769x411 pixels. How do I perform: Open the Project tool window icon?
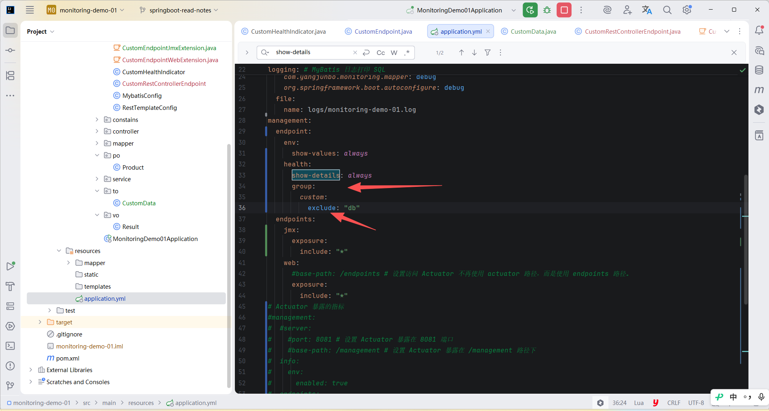(x=10, y=30)
